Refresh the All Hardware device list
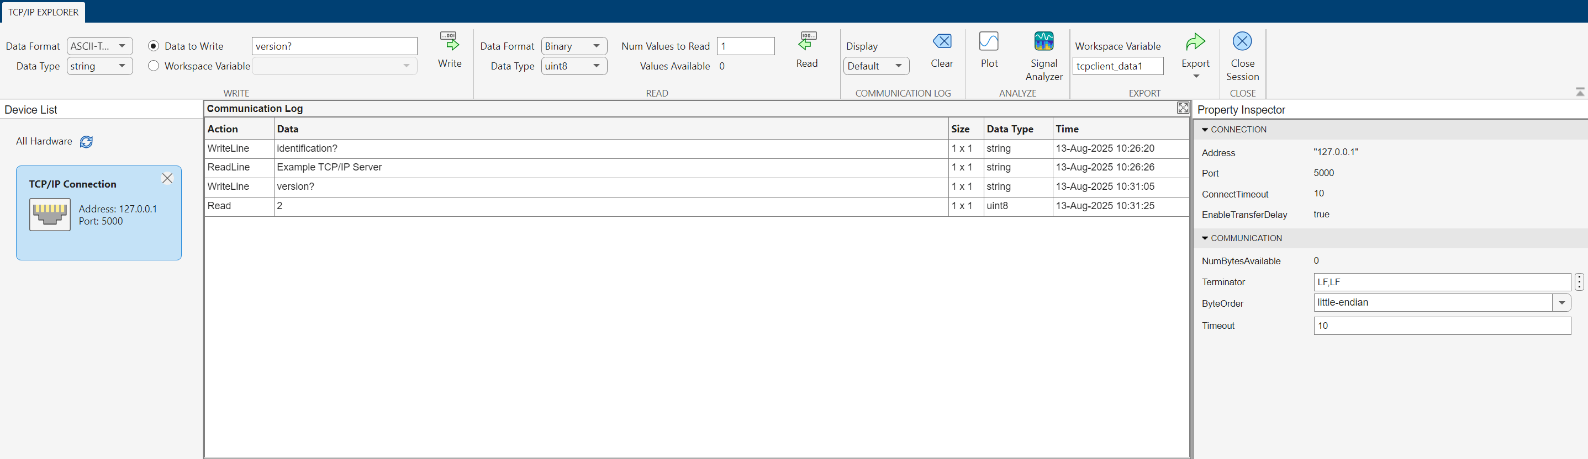 (x=86, y=142)
